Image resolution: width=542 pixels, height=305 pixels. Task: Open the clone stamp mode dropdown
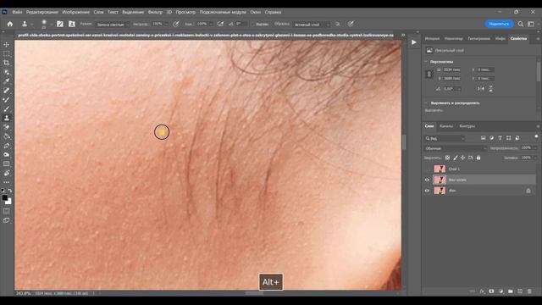[113, 25]
